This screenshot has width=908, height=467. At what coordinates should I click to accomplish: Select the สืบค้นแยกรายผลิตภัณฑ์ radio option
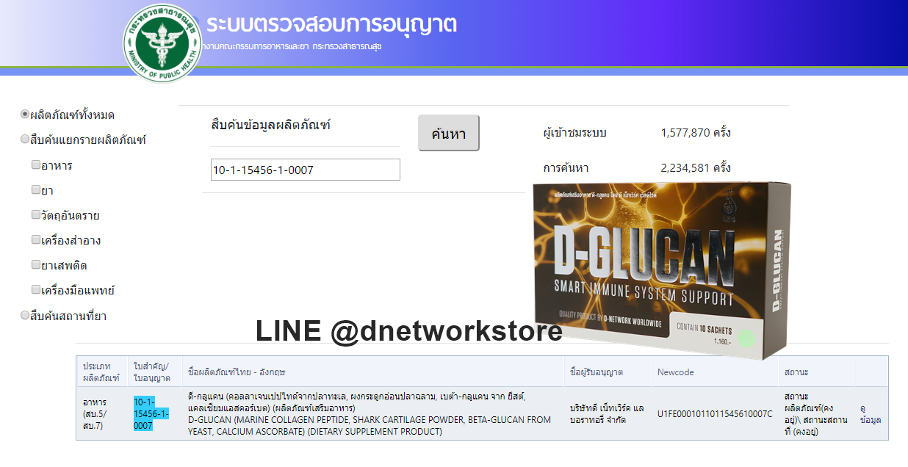click(x=25, y=140)
